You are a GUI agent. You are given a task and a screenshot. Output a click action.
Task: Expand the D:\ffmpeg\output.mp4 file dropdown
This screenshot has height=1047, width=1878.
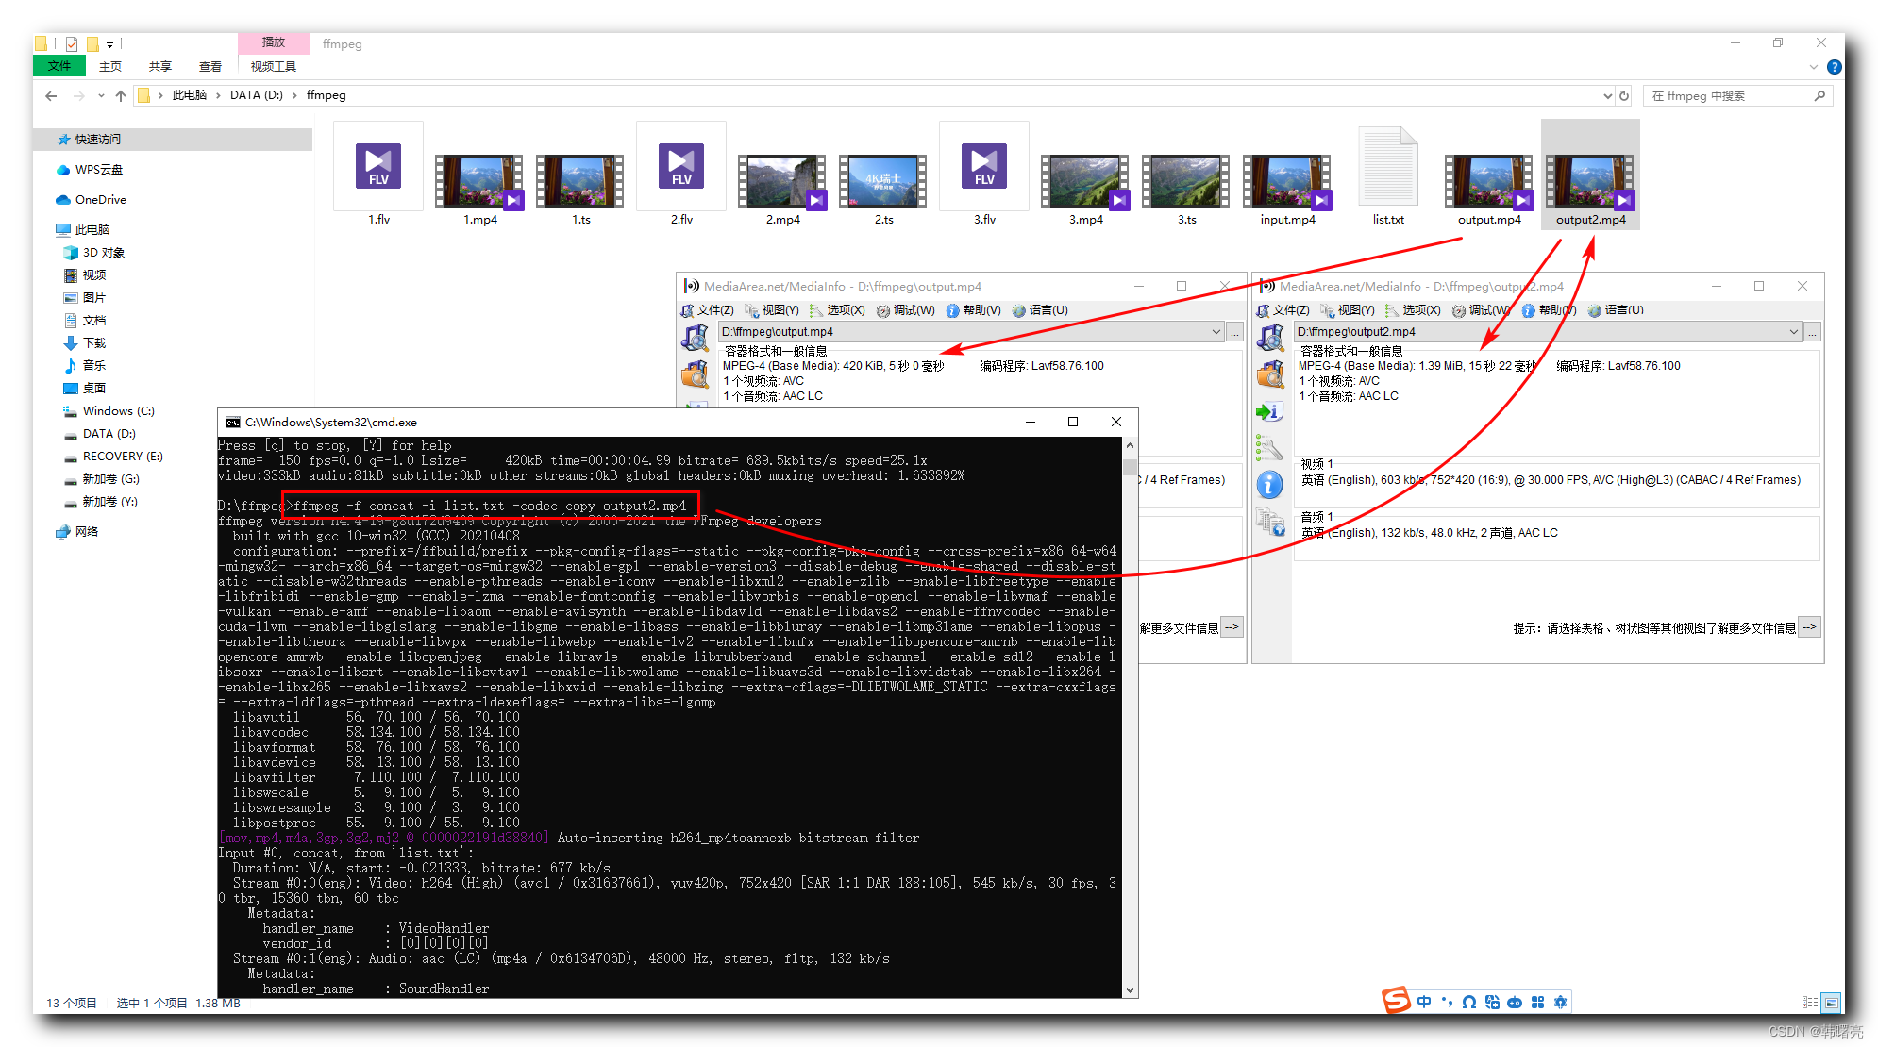click(1216, 332)
